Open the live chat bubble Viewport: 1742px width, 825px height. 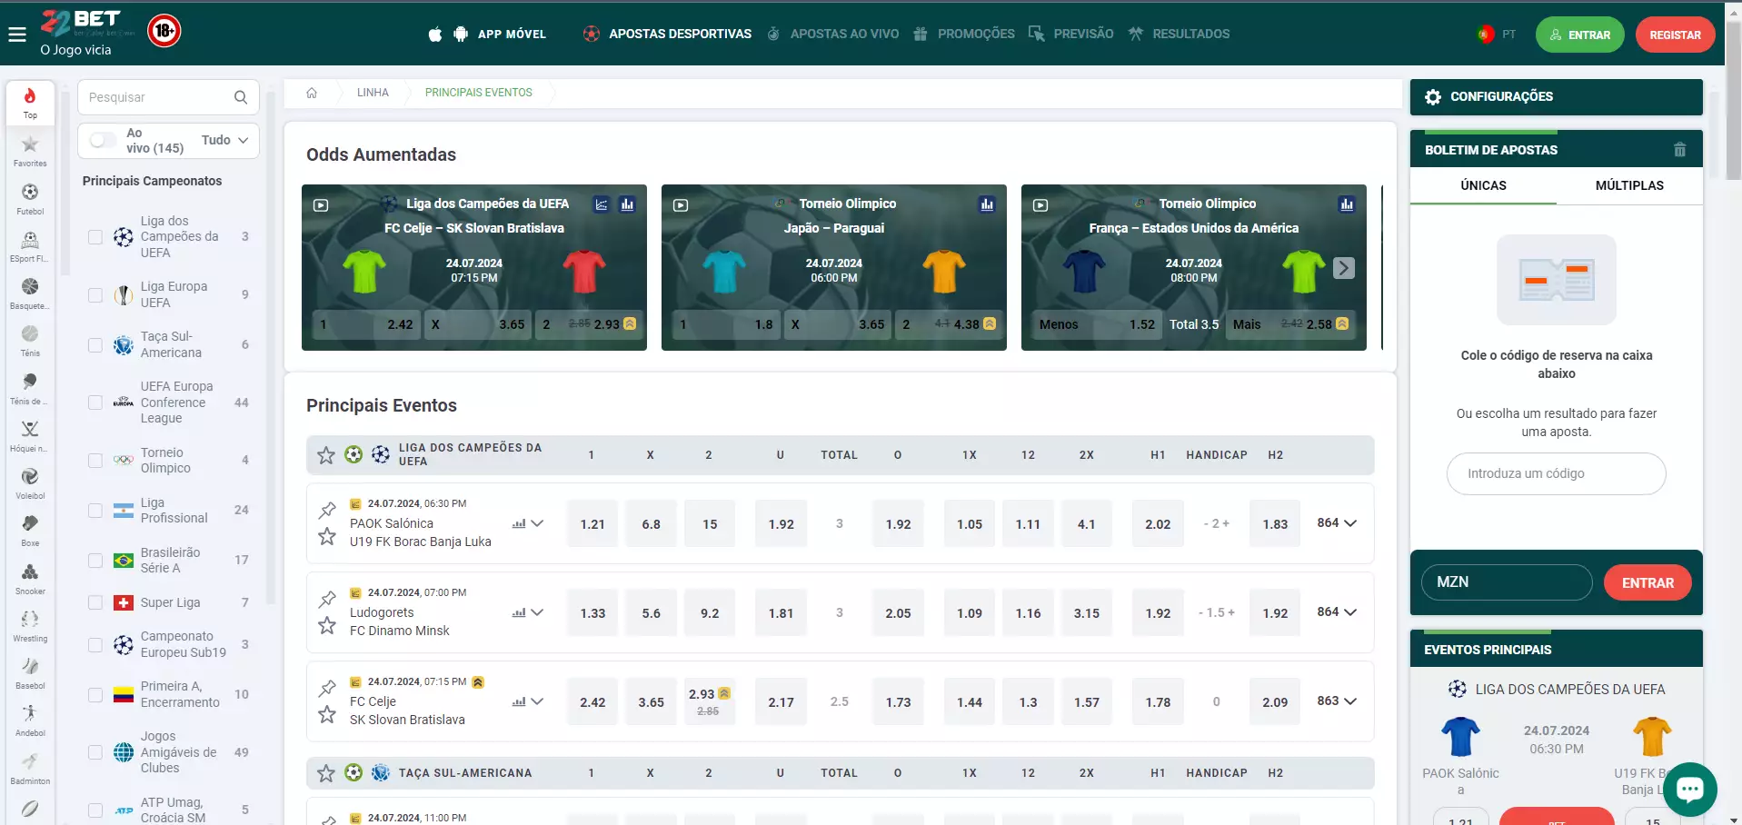(x=1689, y=789)
